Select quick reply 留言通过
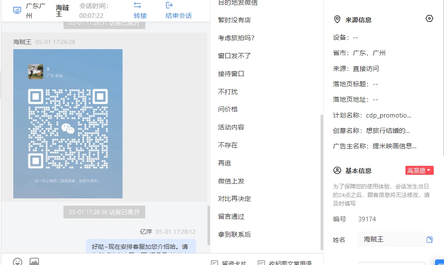Viewport: 444px width, 265px height. (x=231, y=217)
